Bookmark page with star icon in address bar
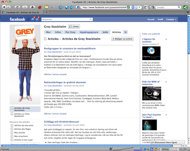Screen dimensions: 190x151 (x=136, y=7)
